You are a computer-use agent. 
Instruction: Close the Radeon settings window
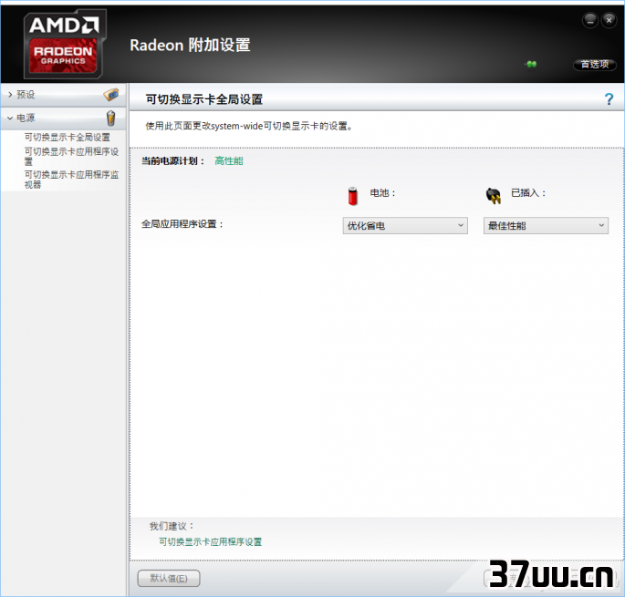[609, 20]
